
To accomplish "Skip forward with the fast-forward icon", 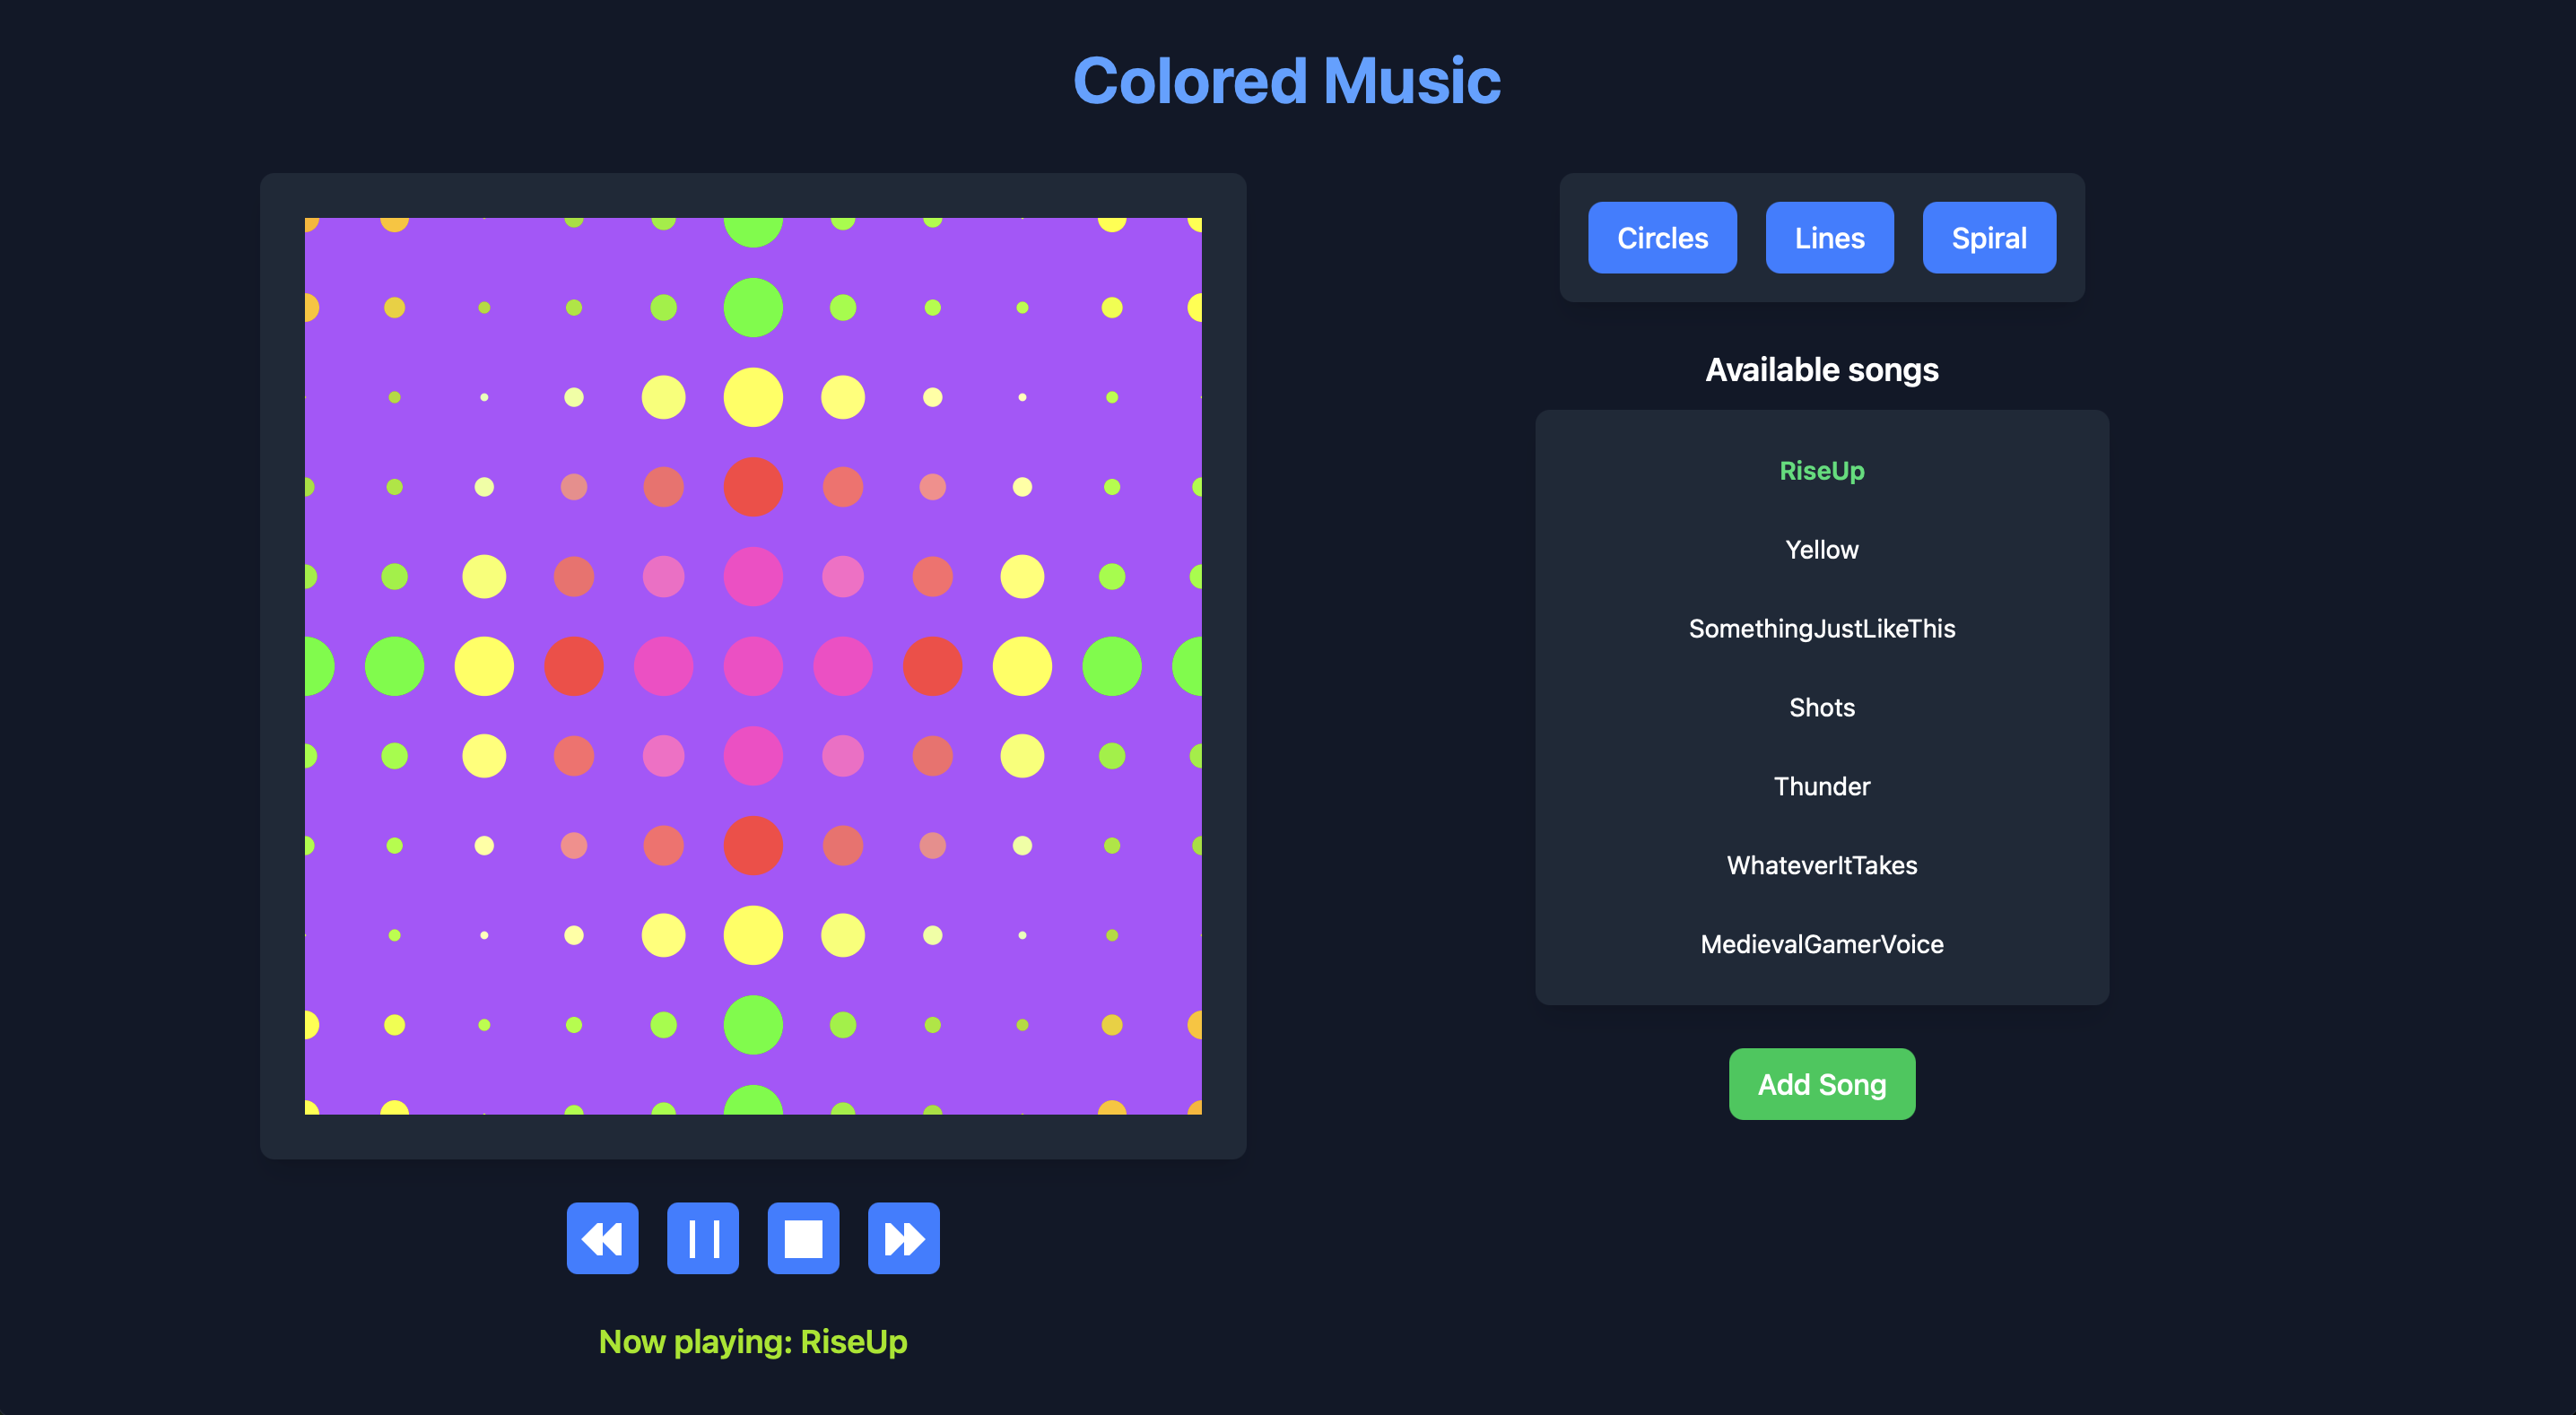I will pyautogui.click(x=903, y=1239).
